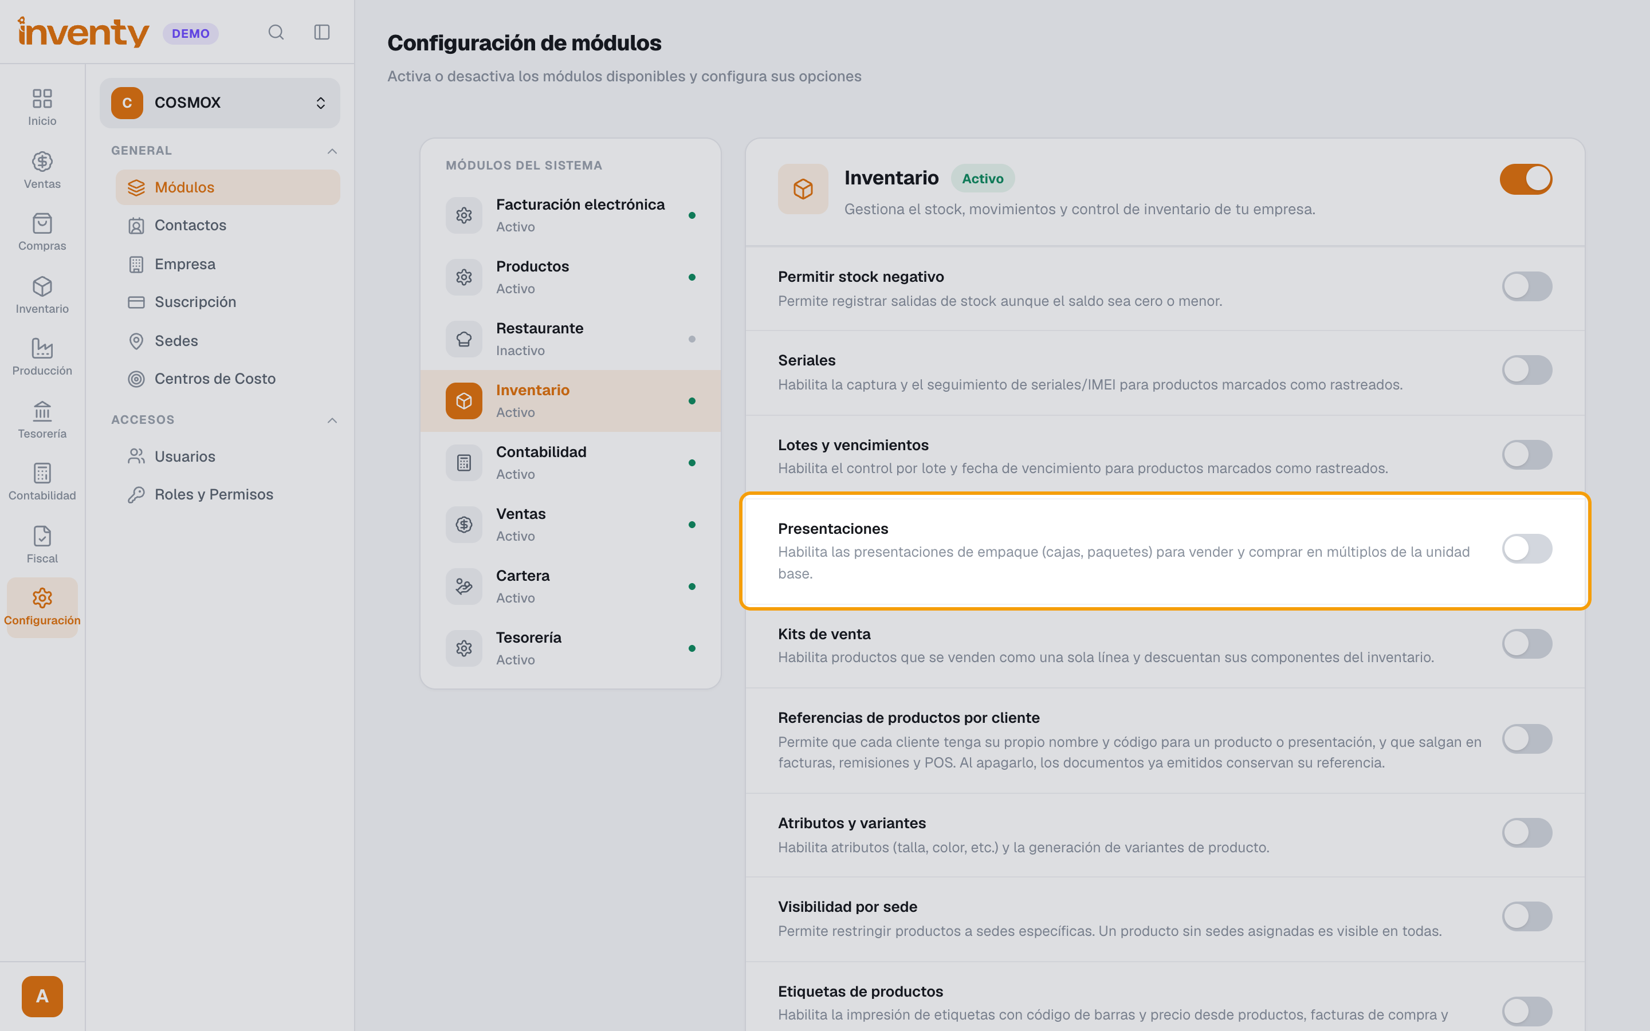Open Ventas from the icon rail

point(42,171)
